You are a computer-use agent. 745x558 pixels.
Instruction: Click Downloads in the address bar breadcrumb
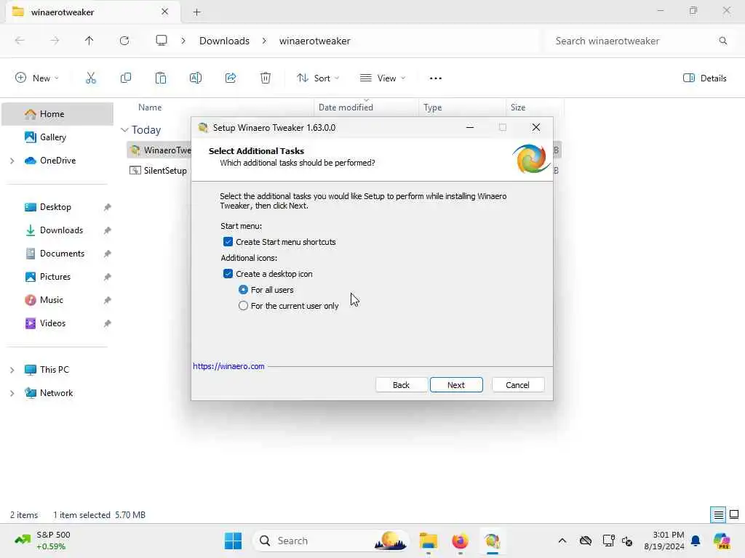[x=224, y=41]
